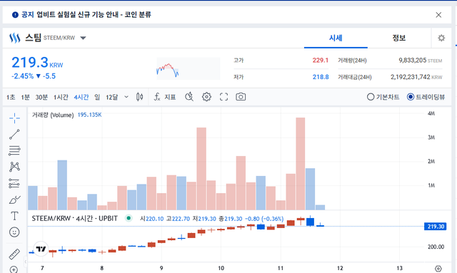Take a chart snapshot with camera icon
Viewport: 457px width, 273px height.
241,97
